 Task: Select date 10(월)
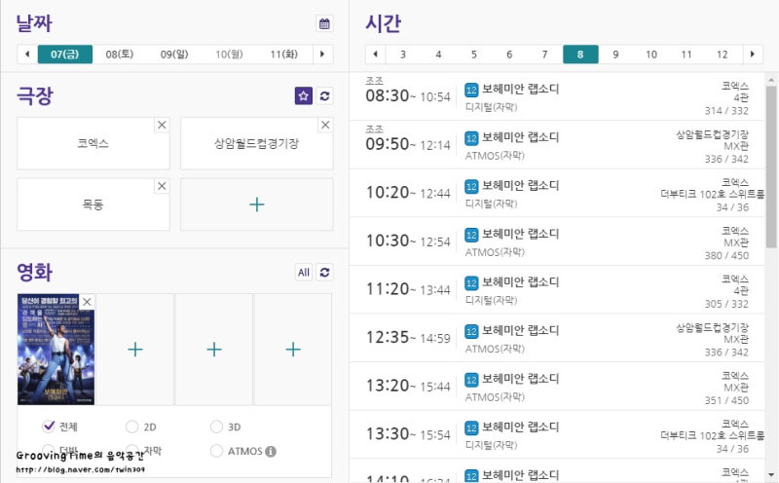coord(229,55)
